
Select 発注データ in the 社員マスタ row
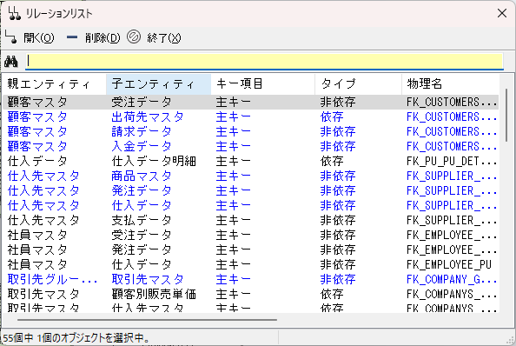[142, 250]
